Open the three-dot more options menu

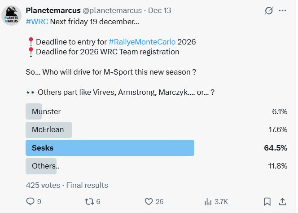click(x=282, y=10)
